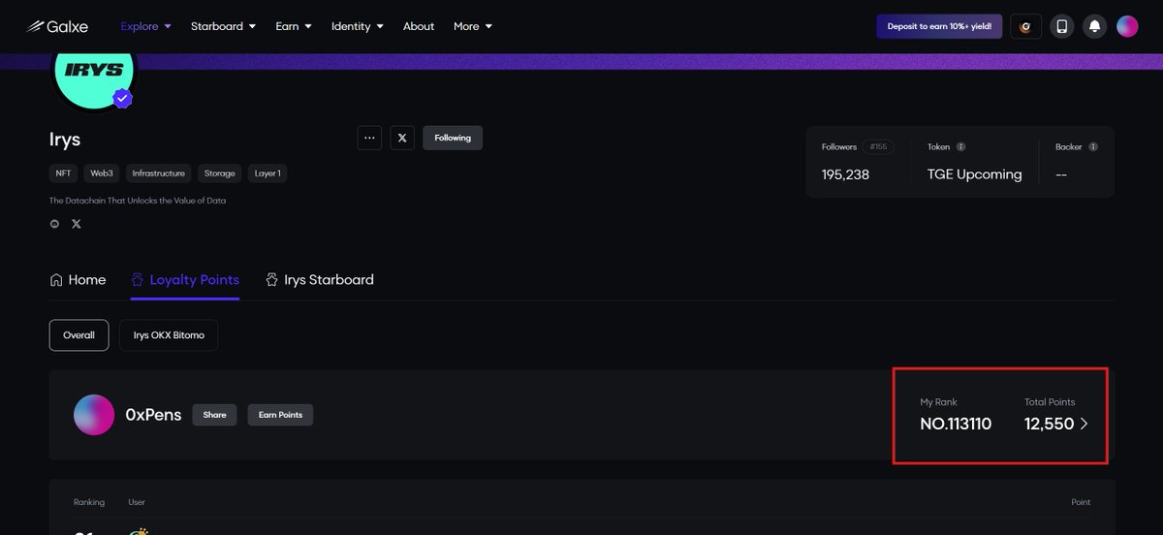Open notifications bell
The image size is (1163, 535).
(x=1094, y=26)
